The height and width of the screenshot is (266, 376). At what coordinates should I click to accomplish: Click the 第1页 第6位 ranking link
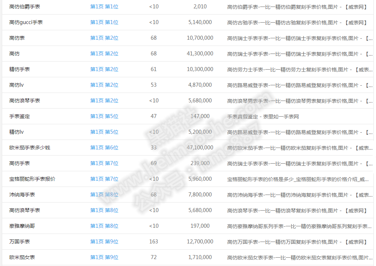pos(104,148)
